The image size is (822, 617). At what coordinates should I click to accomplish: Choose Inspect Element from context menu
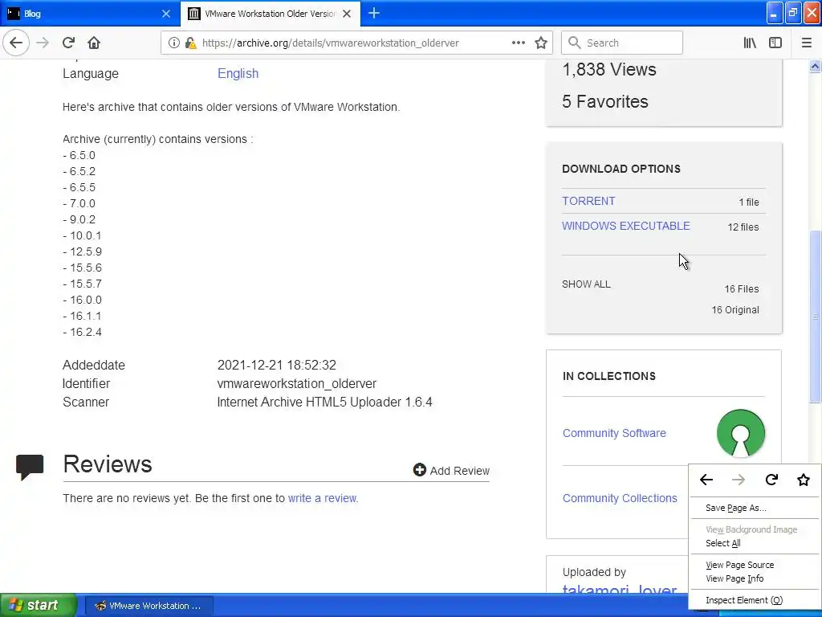tap(744, 600)
